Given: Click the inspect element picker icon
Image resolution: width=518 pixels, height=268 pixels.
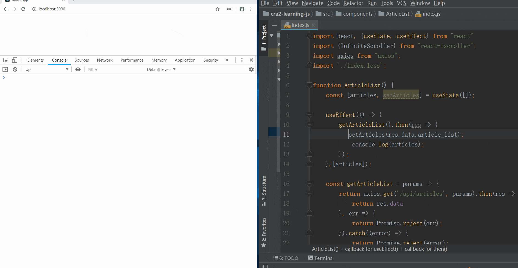Looking at the screenshot, I should 5,60.
